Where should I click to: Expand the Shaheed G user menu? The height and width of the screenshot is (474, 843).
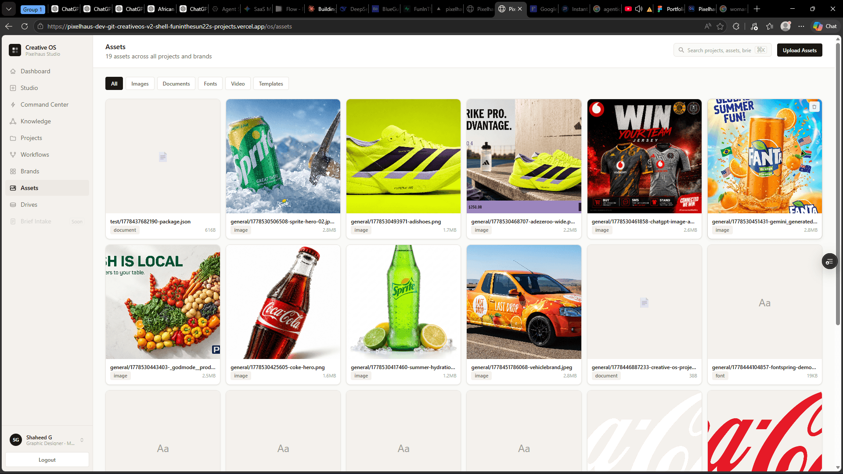click(47, 440)
